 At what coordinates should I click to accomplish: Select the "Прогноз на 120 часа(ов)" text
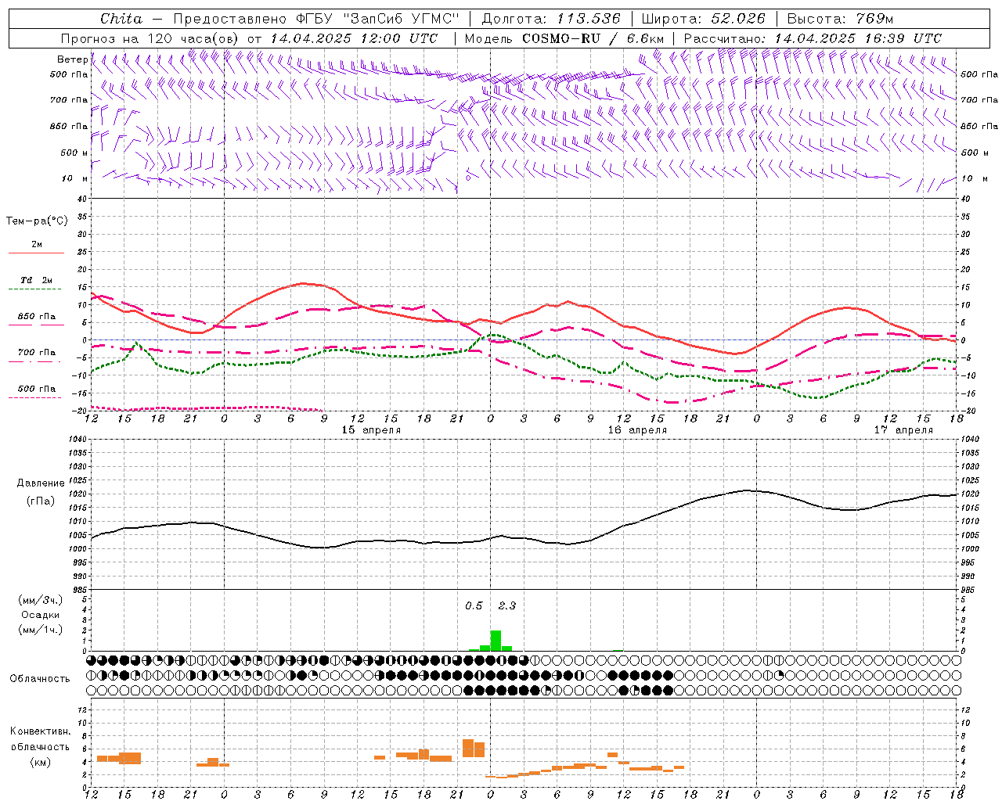pyautogui.click(x=151, y=38)
